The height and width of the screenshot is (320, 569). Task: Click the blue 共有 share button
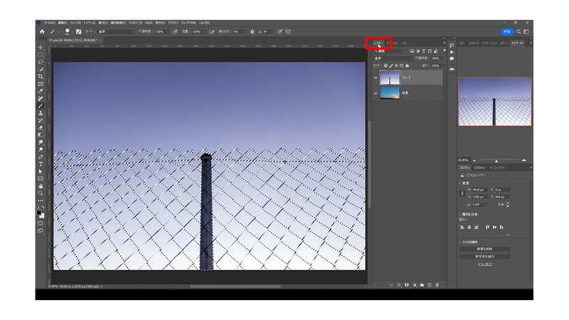[x=507, y=31]
